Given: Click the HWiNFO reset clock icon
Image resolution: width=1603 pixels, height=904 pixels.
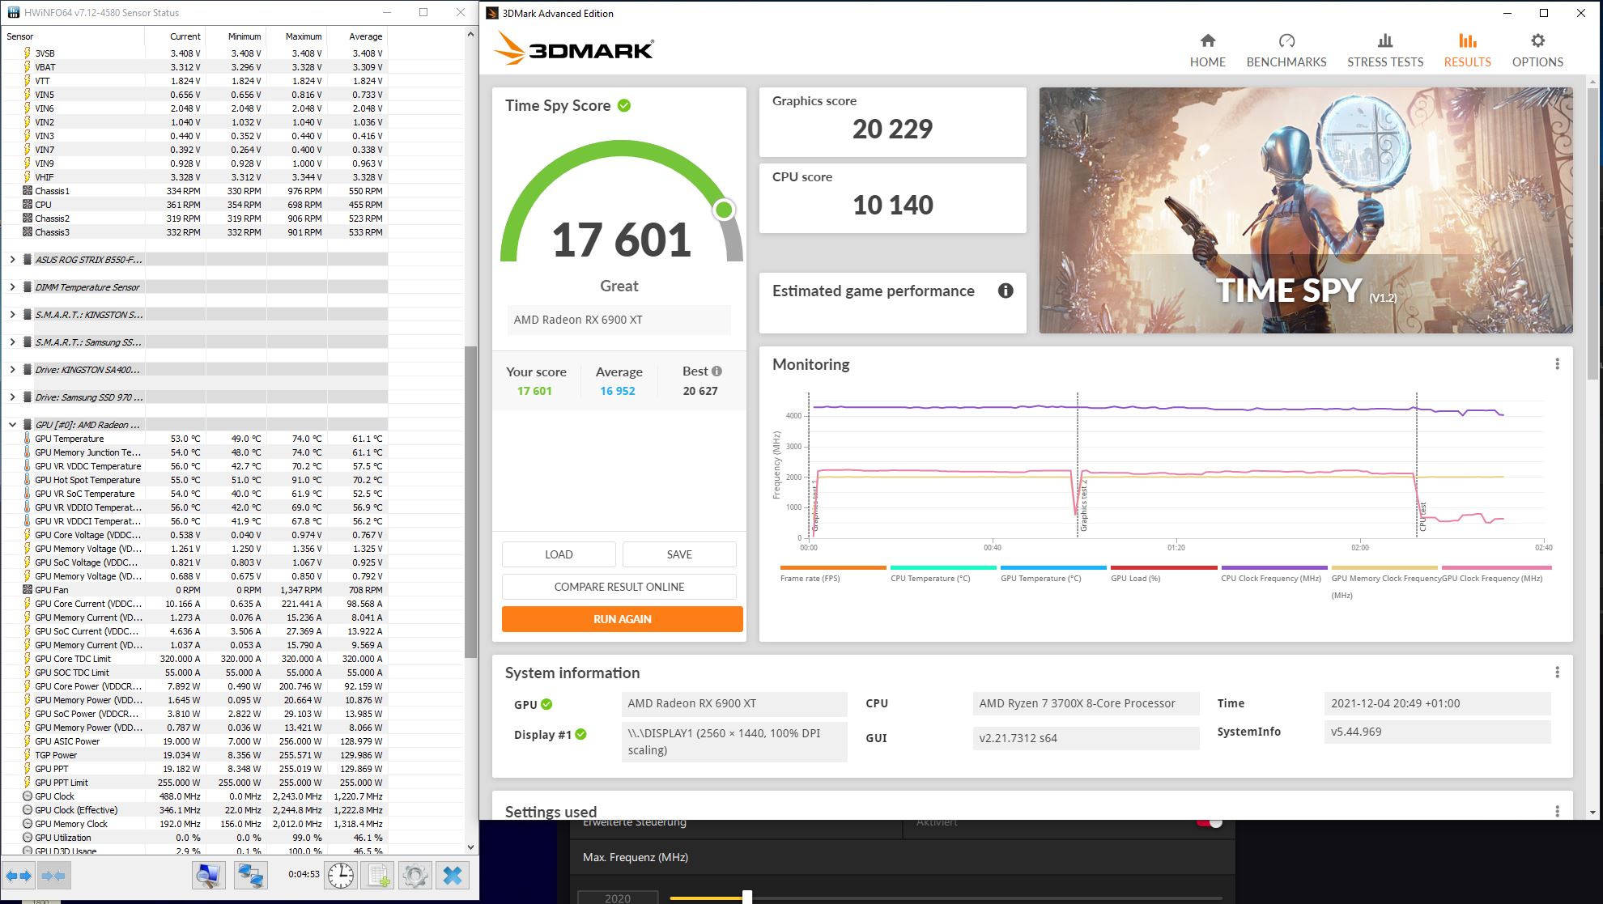Looking at the screenshot, I should [x=341, y=876].
